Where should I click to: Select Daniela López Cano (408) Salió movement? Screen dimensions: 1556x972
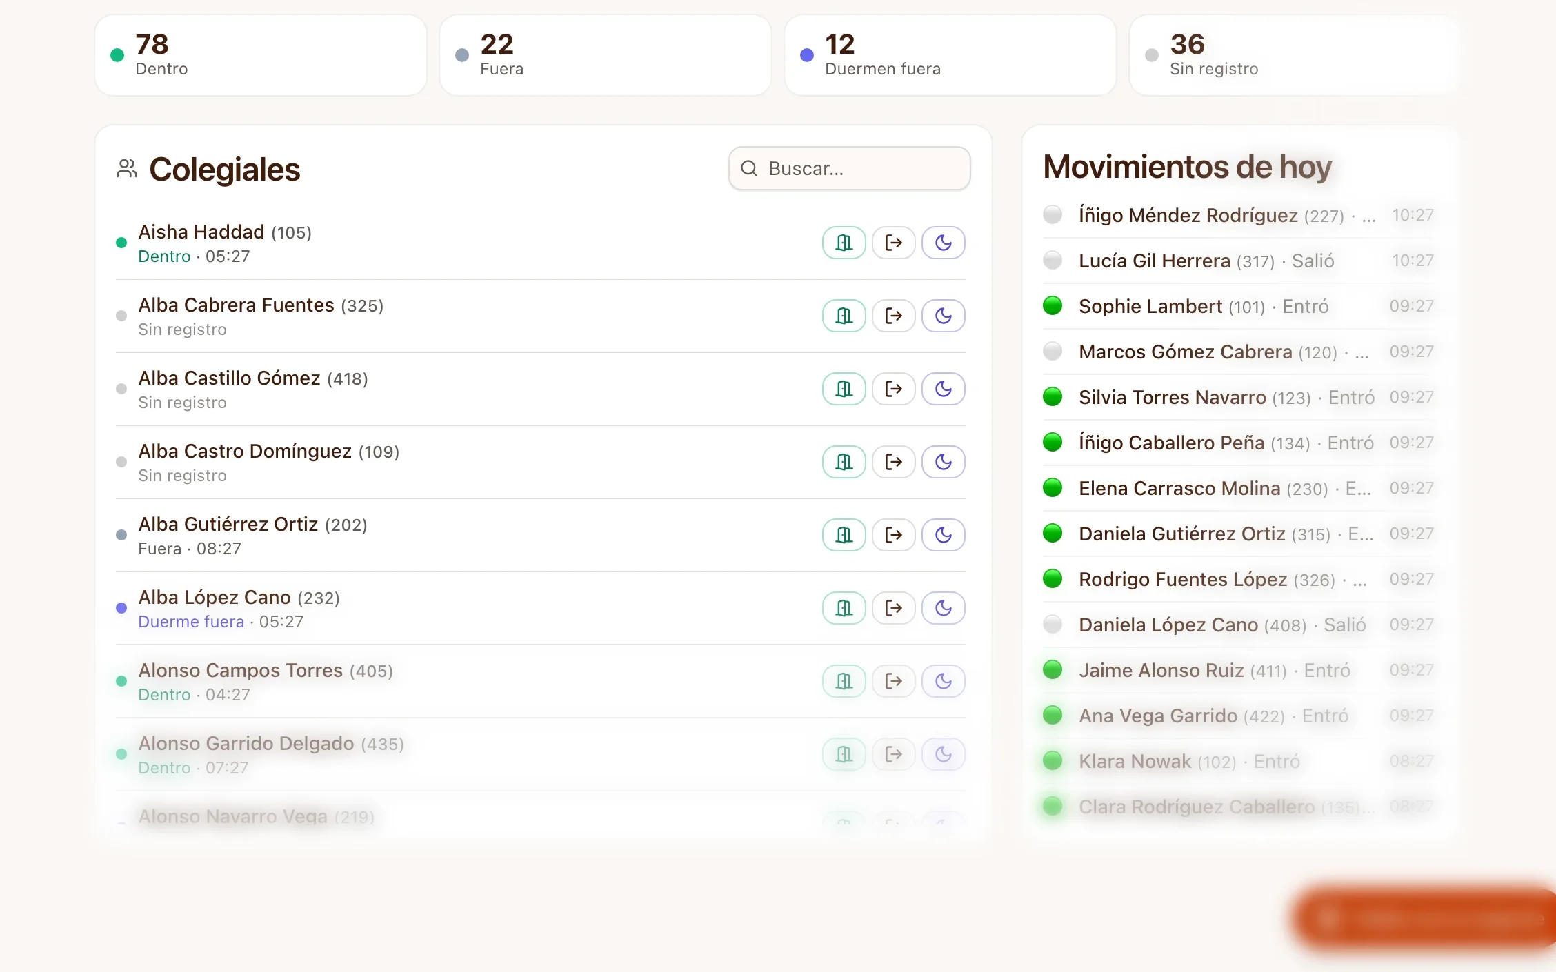click(1239, 625)
